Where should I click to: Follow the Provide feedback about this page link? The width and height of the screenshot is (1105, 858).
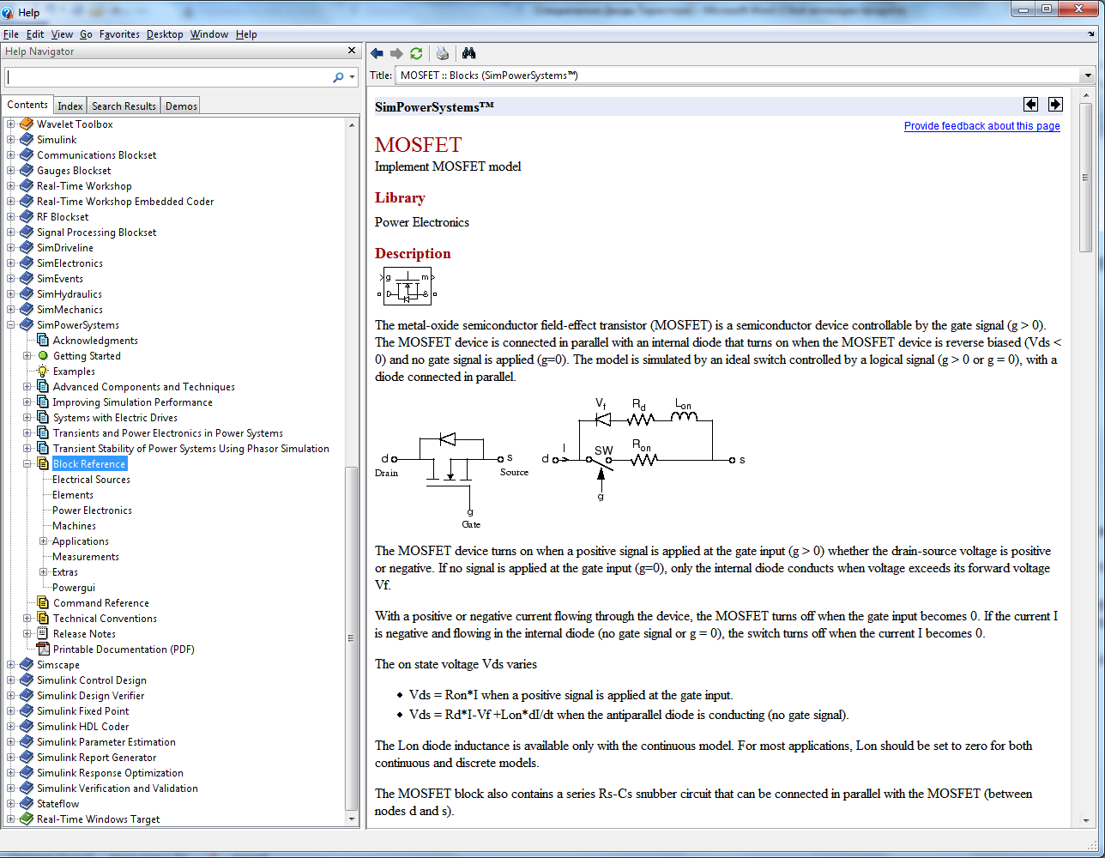click(x=981, y=126)
